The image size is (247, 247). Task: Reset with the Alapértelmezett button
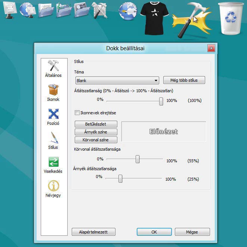(x=93, y=232)
